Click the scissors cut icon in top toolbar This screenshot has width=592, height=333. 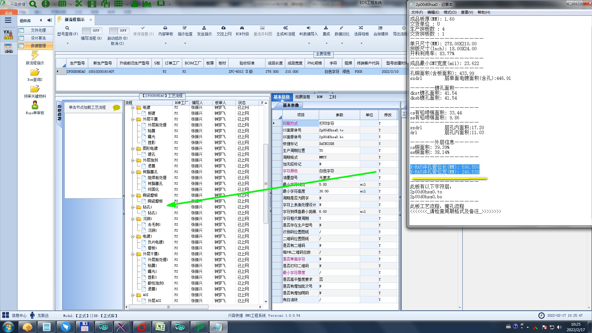pyautogui.click(x=79, y=4)
